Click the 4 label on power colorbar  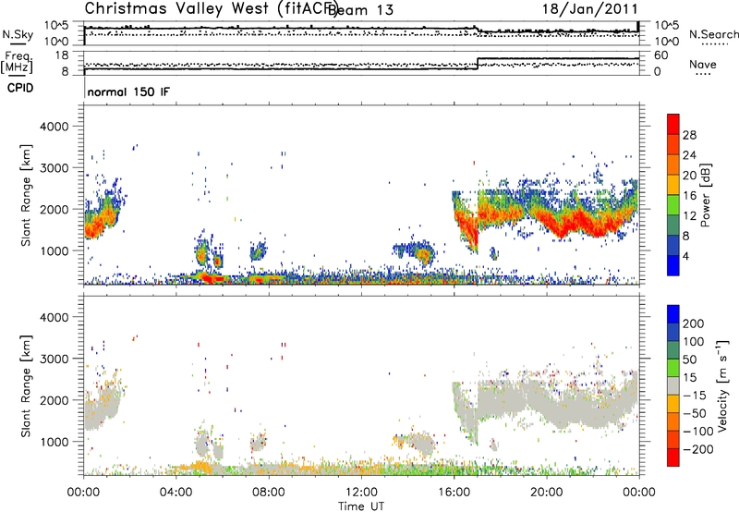point(685,257)
